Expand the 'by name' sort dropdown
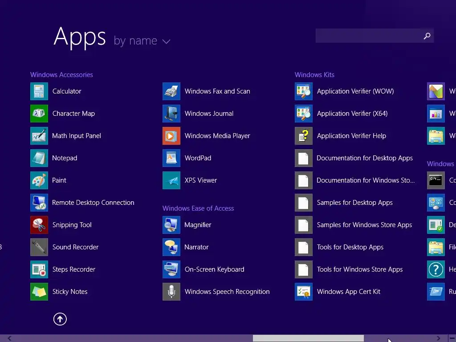The width and height of the screenshot is (456, 342). pyautogui.click(x=142, y=41)
